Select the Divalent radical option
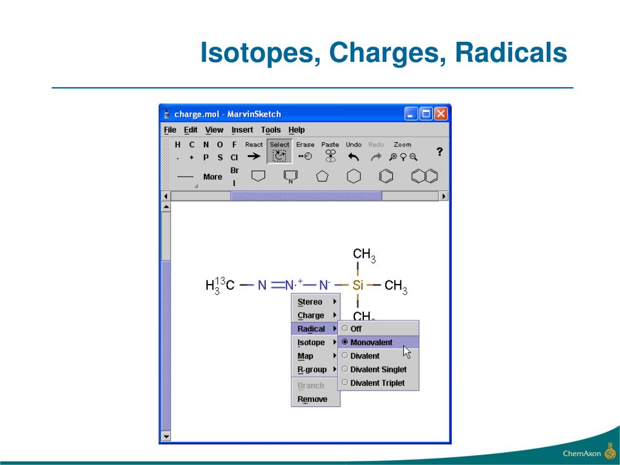620x465 pixels. 378,356
